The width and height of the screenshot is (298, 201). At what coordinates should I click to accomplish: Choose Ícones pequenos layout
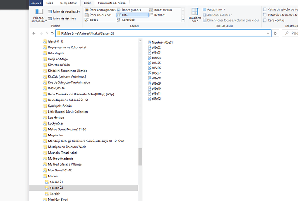coord(98,15)
